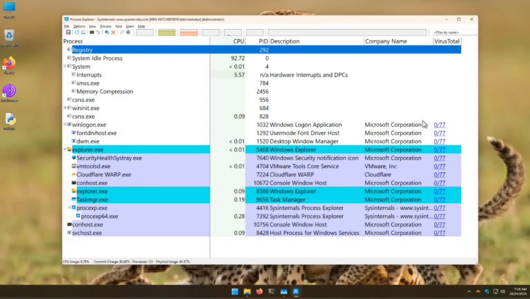The height and width of the screenshot is (299, 530).
Task: Open the VirusTotal 0/77 link for Taskmgr.exe
Action: coord(440,199)
